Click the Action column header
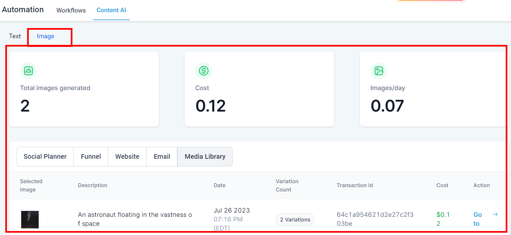Image resolution: width=511 pixels, height=235 pixels. [482, 185]
